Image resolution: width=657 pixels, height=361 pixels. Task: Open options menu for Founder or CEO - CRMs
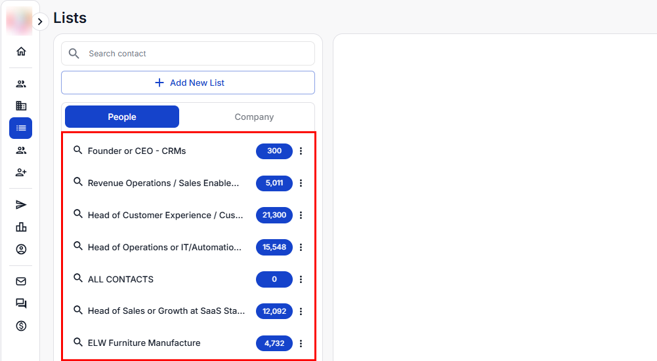click(301, 151)
